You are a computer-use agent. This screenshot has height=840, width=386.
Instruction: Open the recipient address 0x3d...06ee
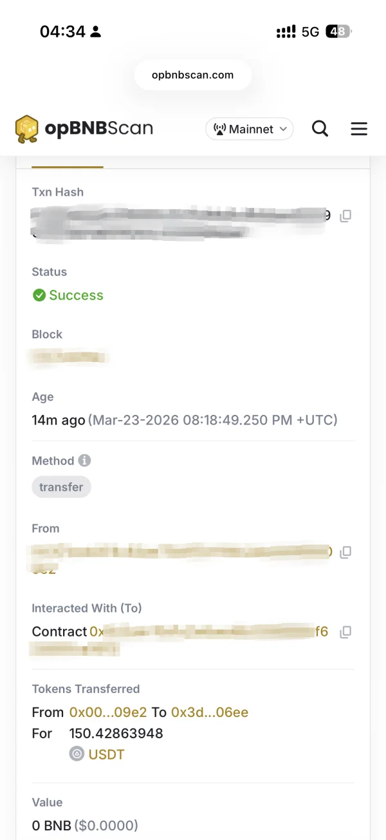pos(210,712)
